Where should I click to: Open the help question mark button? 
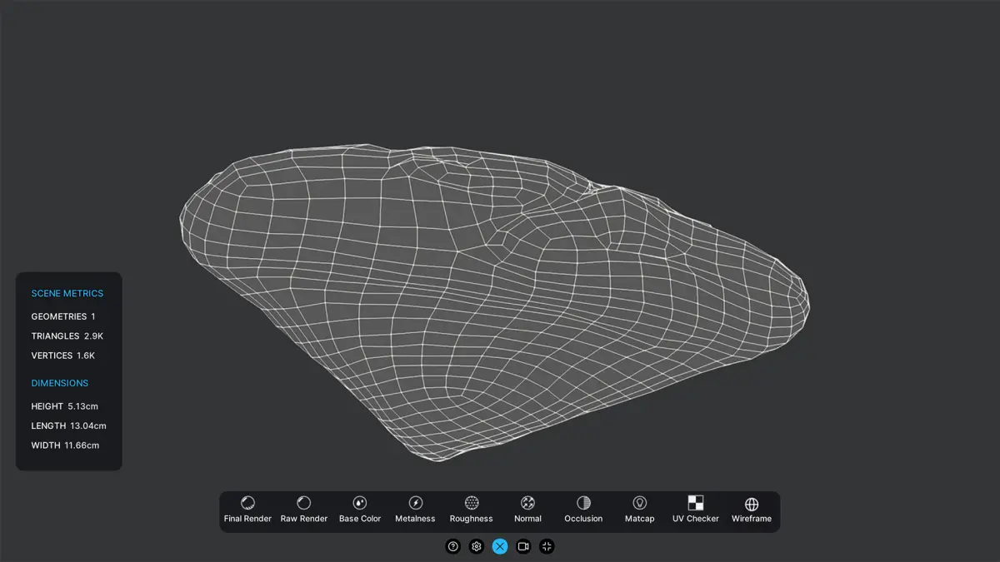[x=453, y=546]
